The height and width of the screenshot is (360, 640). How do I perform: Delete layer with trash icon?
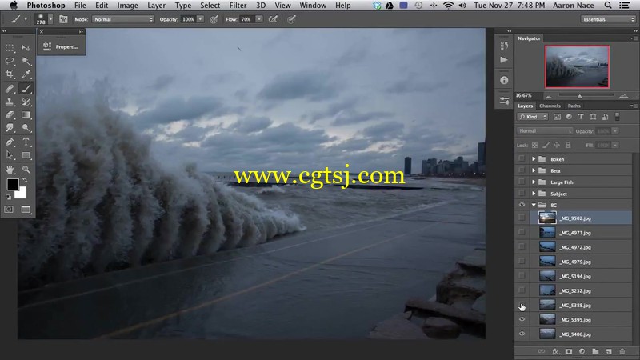click(622, 351)
